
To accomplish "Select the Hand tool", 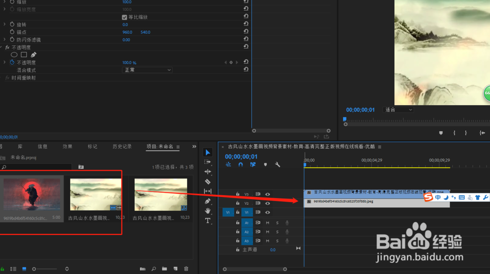I will point(207,211).
